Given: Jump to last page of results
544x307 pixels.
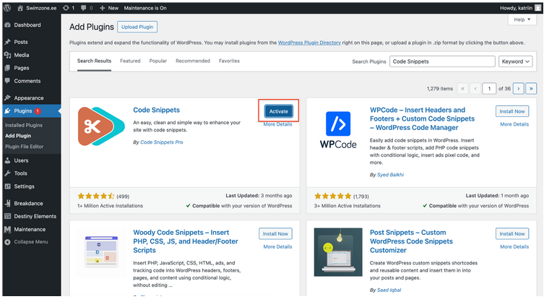Looking at the screenshot, I should (x=531, y=88).
